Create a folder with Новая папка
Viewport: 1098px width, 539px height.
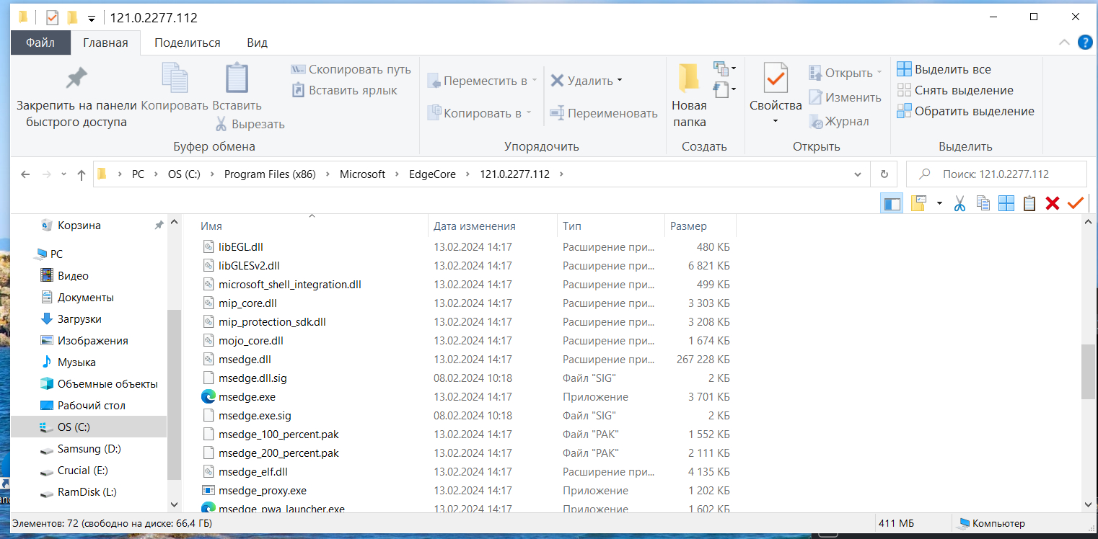point(689,96)
